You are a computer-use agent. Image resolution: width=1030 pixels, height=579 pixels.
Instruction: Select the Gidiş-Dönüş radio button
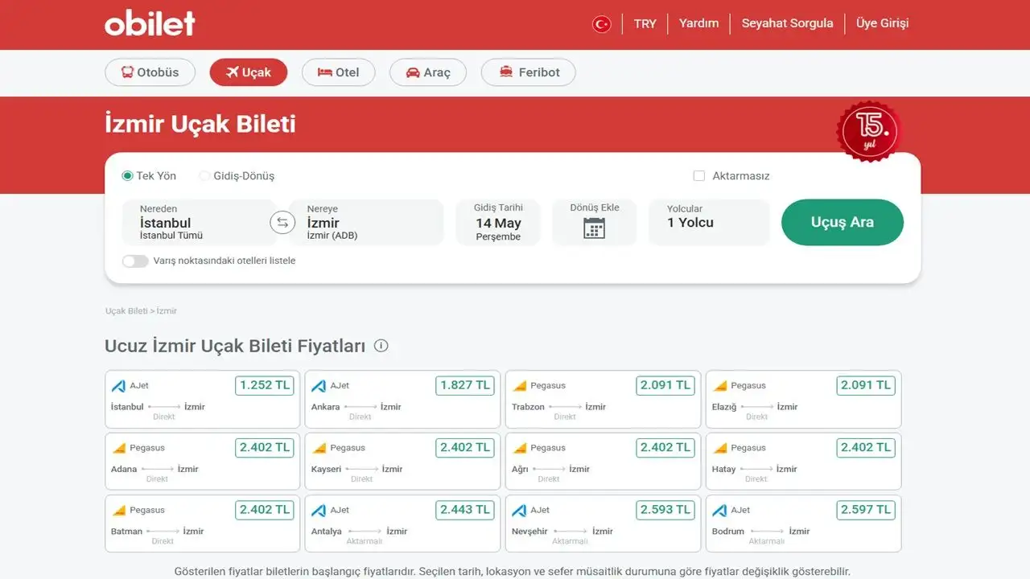click(204, 175)
